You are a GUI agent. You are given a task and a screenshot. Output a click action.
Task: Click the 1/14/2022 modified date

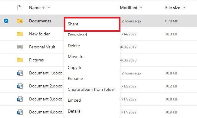(x=128, y=34)
